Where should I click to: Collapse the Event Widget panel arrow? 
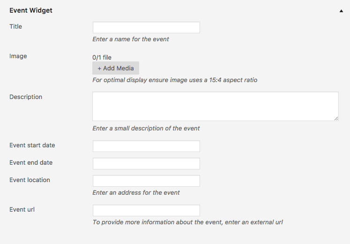[341, 11]
